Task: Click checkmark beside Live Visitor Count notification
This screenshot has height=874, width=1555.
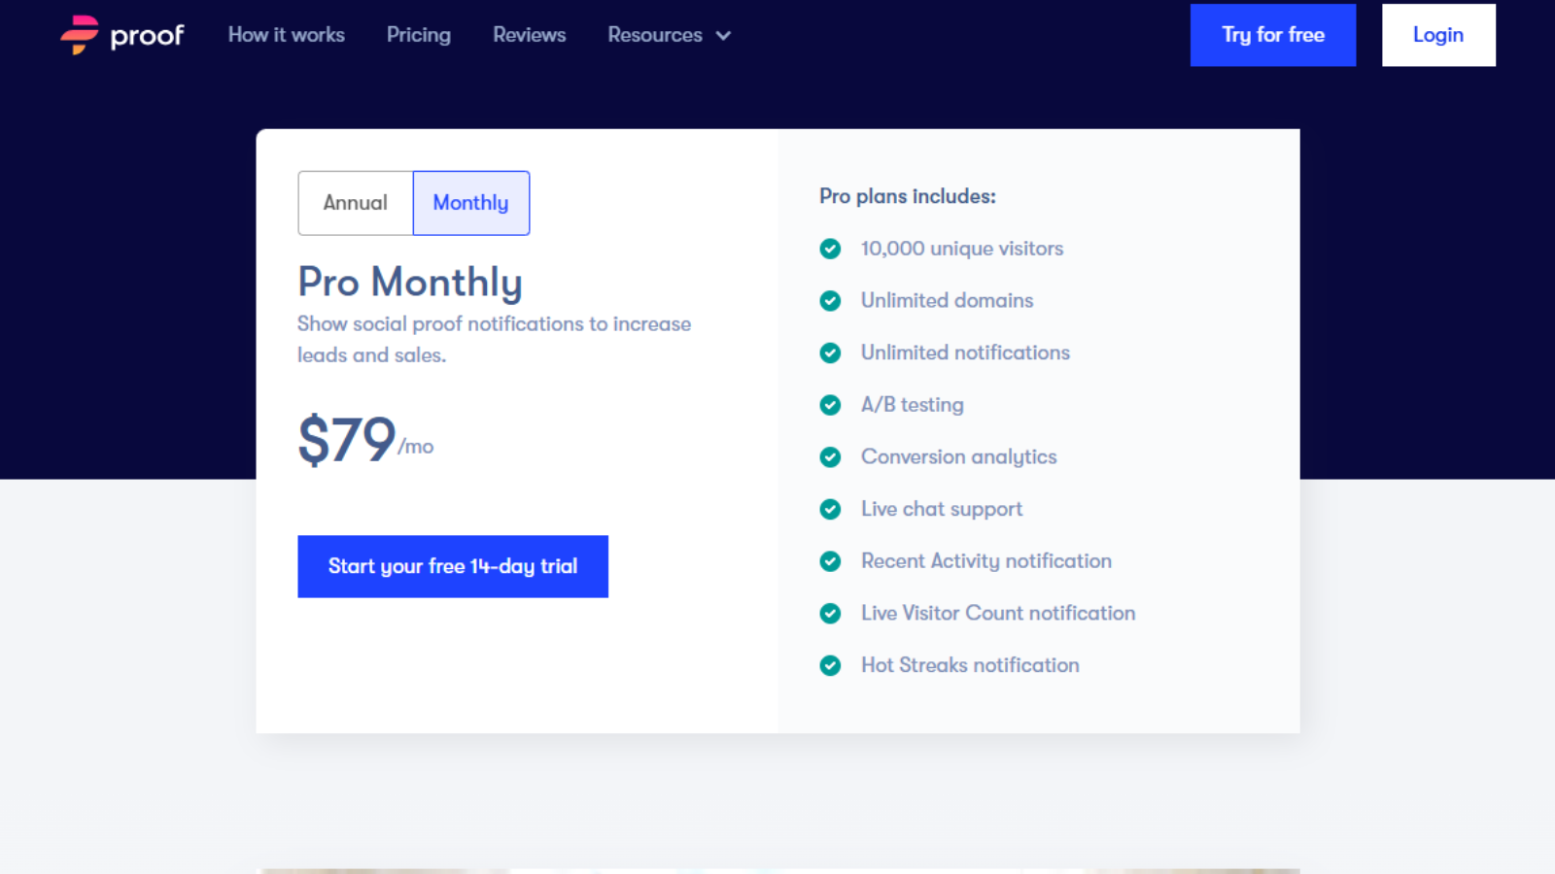Action: coord(830,614)
